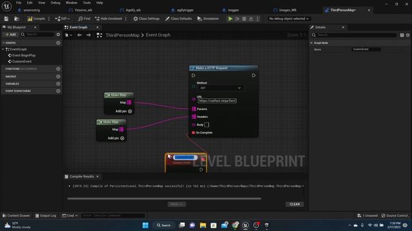Collapse the GRAPHS section
Image resolution: width=412 pixels, height=231 pixels.
pyautogui.click(x=3, y=43)
